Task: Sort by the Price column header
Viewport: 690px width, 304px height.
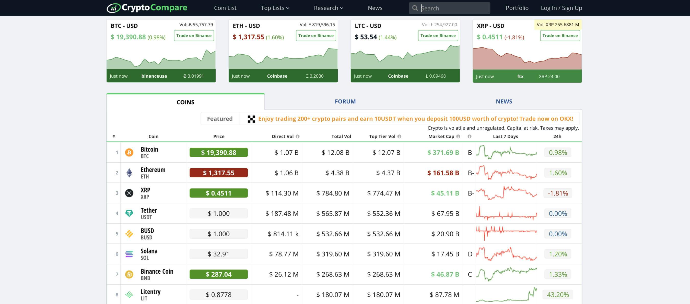Action: pos(219,136)
